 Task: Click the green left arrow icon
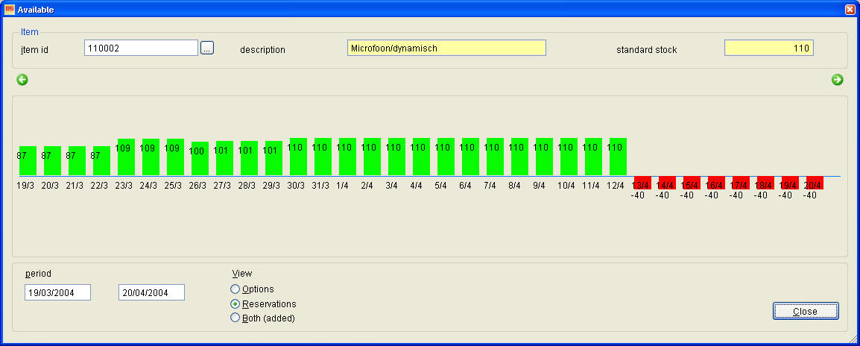pyautogui.click(x=22, y=80)
